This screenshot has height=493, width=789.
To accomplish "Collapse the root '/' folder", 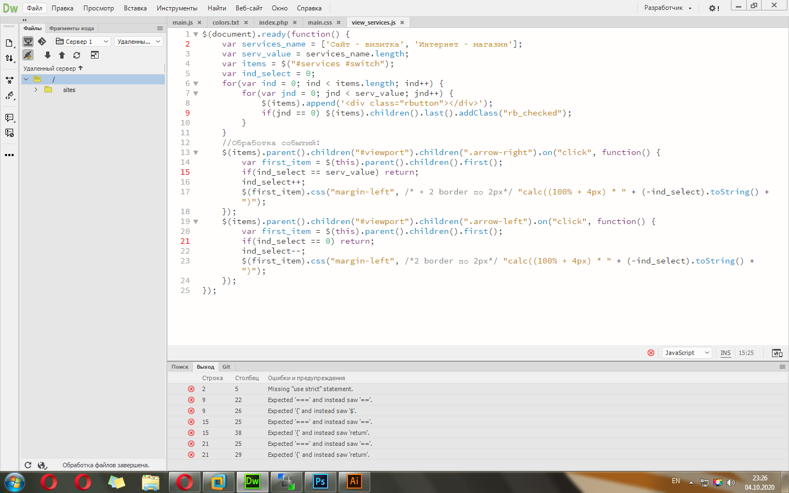I will point(26,79).
